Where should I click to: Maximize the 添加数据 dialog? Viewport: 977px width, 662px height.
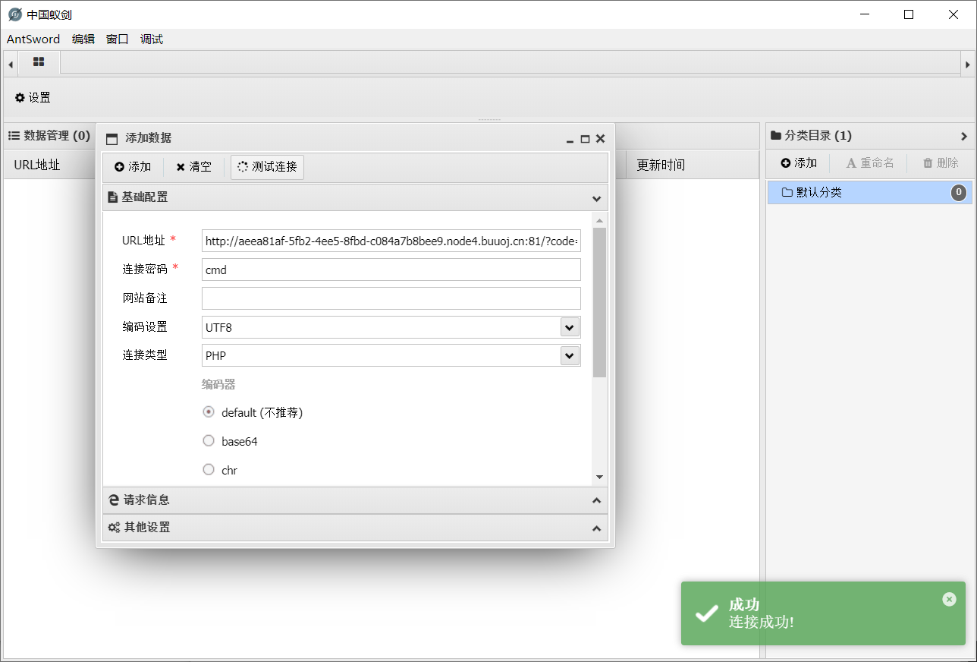coord(585,139)
